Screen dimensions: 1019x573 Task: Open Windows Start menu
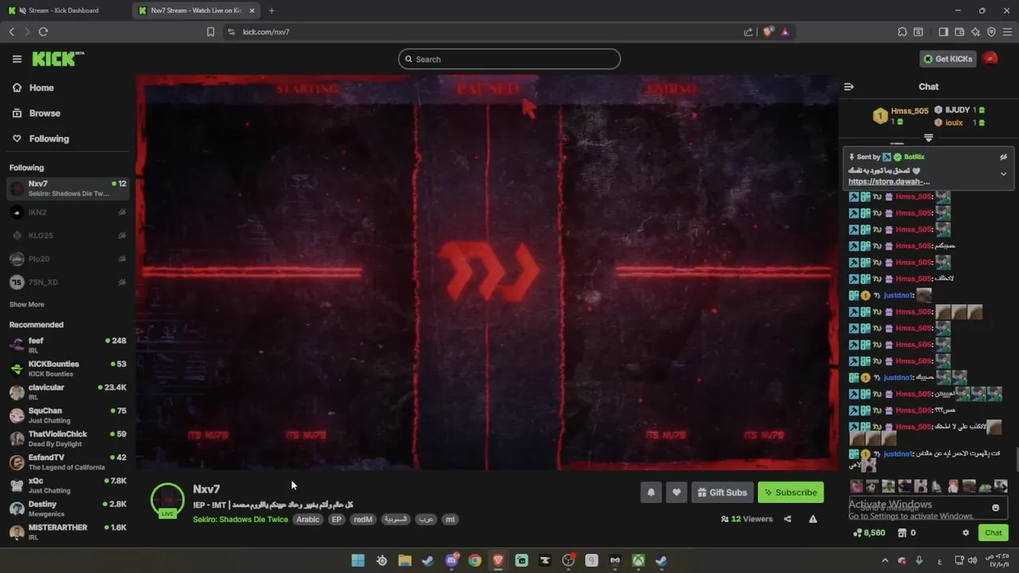pos(358,560)
